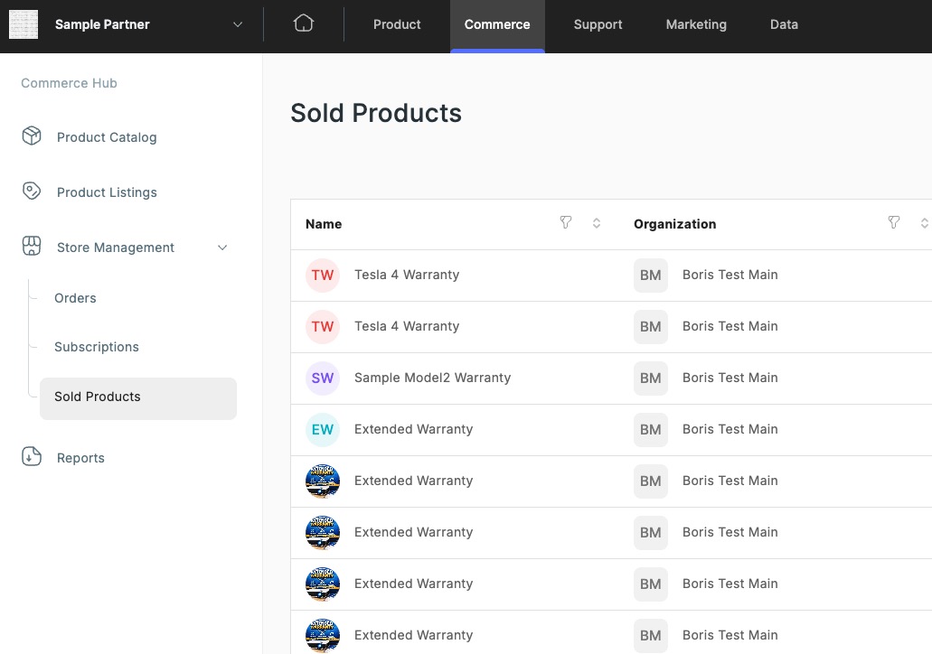Switch to the Product tab
The width and height of the screenshot is (932, 654).
point(397,24)
